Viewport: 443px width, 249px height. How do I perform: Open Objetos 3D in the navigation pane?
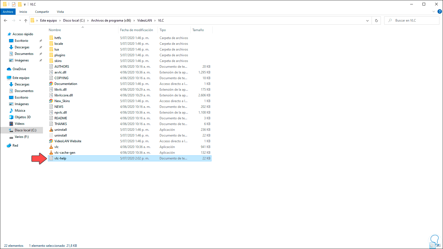(x=22, y=117)
